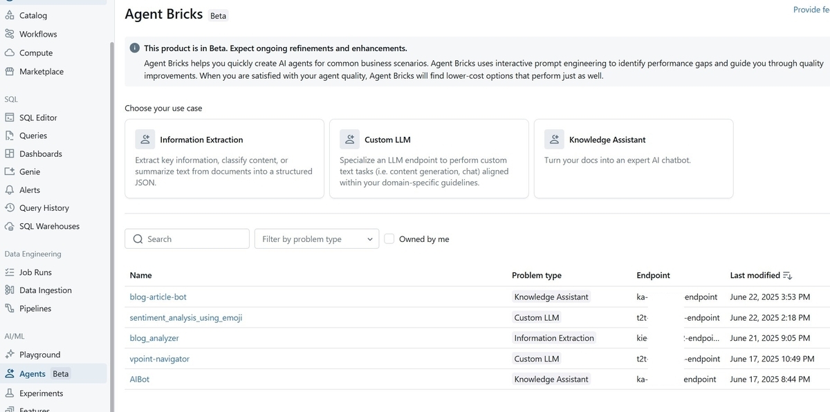The height and width of the screenshot is (412, 830).
Task: Click the Name column header
Action: pyautogui.click(x=140, y=275)
